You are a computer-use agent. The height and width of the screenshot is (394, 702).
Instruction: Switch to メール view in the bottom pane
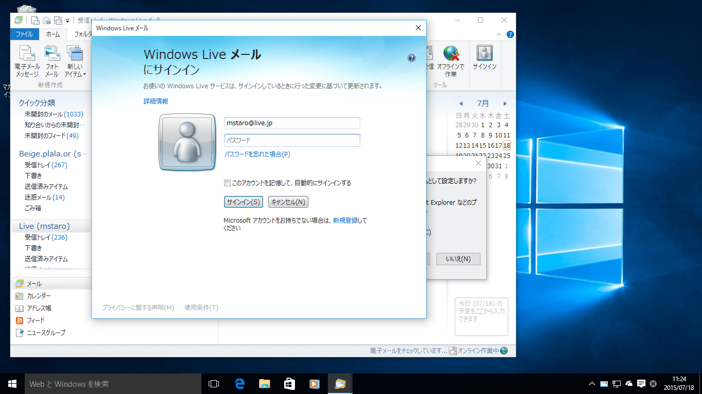51,284
